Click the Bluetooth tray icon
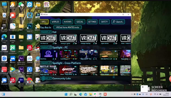The image size is (171, 98). (x=137, y=94)
